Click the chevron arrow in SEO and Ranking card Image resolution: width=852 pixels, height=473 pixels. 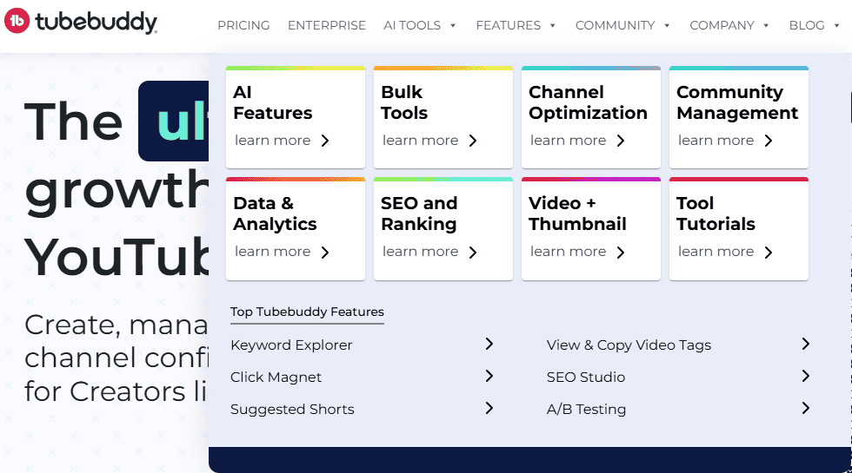coord(473,253)
